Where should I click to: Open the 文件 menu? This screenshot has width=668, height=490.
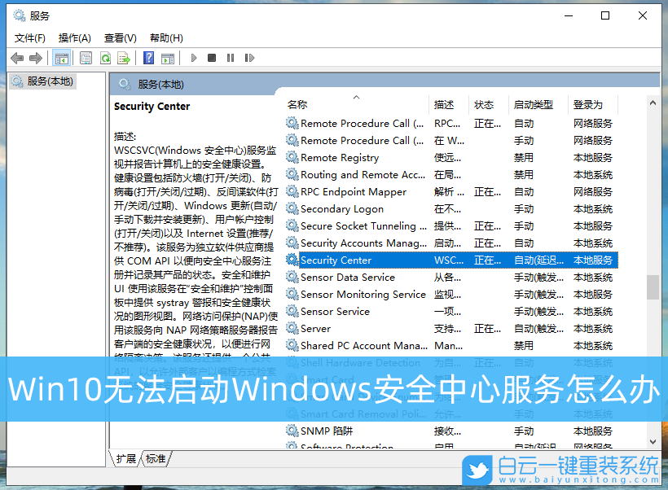[30, 37]
